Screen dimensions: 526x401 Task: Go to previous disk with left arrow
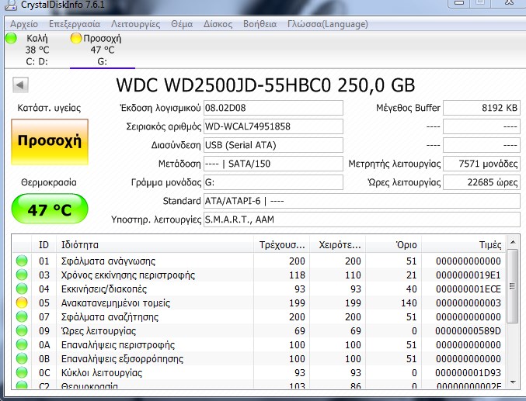pos(20,85)
